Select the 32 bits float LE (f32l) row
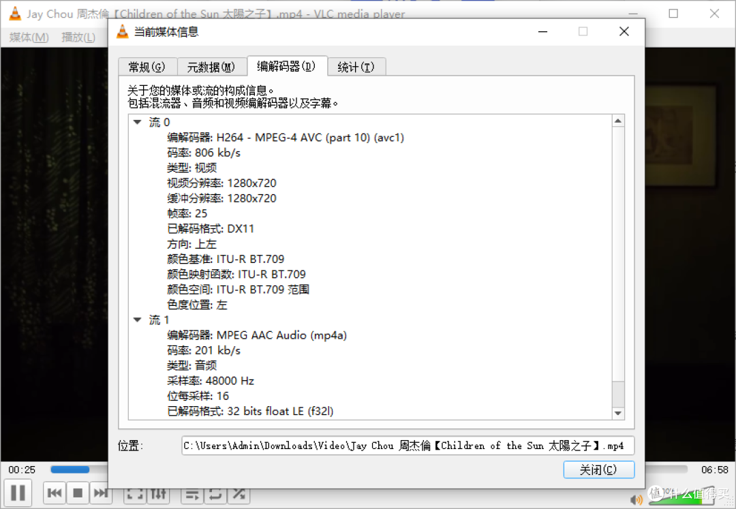 point(250,411)
